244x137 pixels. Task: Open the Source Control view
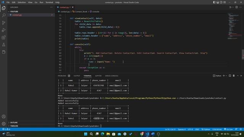coord(3,23)
